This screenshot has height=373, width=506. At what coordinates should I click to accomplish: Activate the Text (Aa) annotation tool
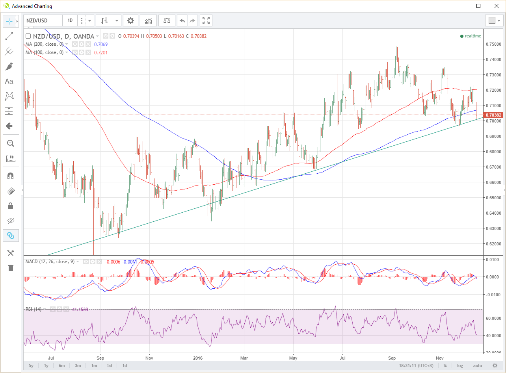pyautogui.click(x=9, y=81)
